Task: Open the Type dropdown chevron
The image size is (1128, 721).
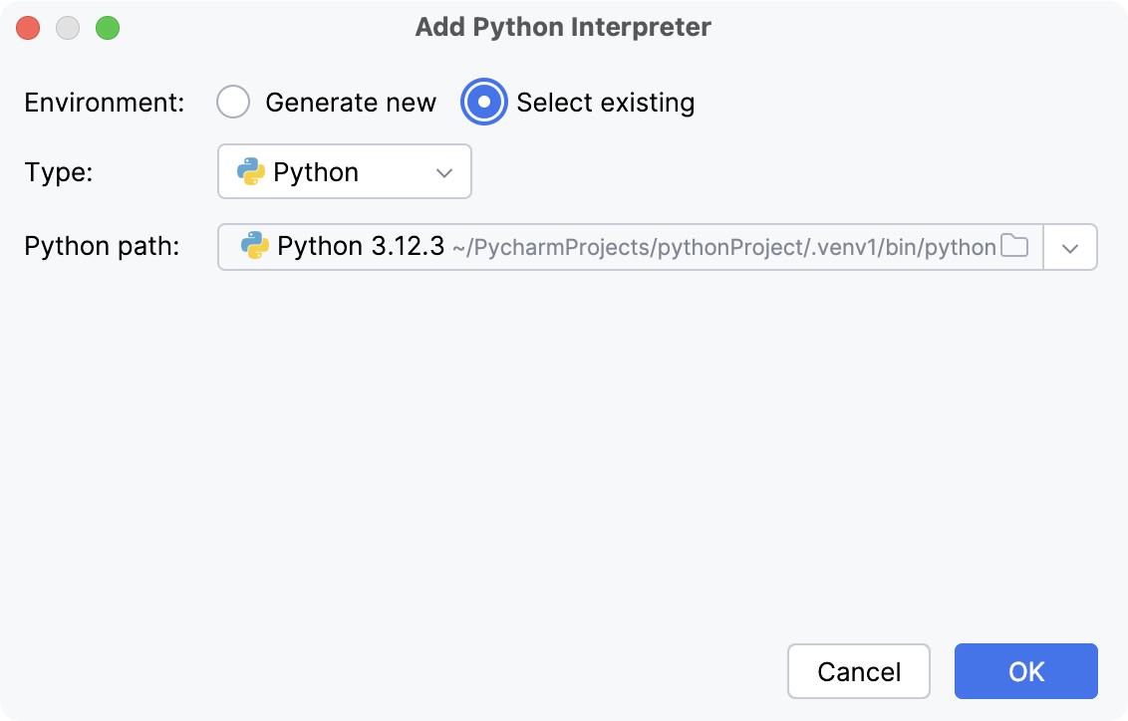Action: [444, 173]
